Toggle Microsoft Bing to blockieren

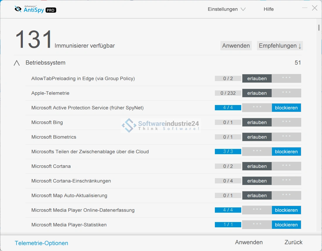[x=286, y=122]
